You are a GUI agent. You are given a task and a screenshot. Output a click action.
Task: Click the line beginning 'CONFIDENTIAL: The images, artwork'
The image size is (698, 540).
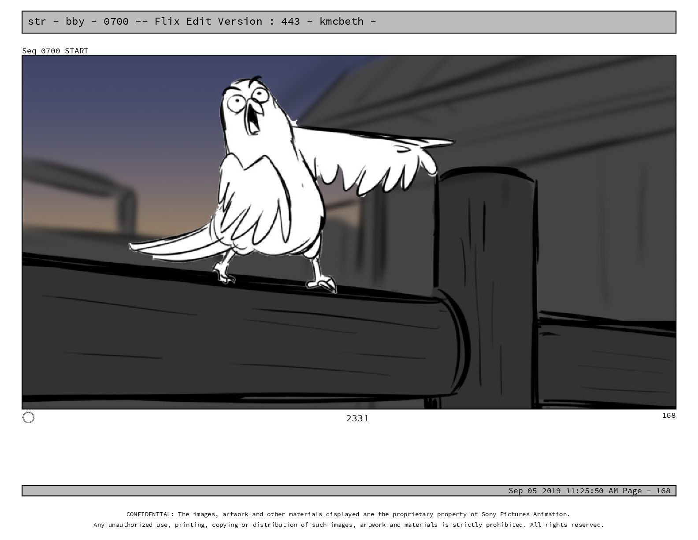pos(348,514)
